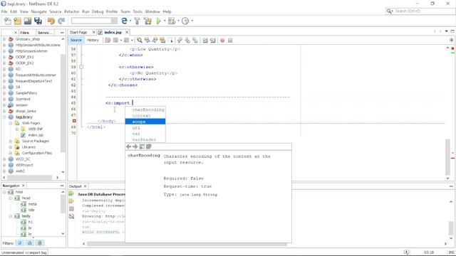
Task: Click the Start Macro Recording red icon
Action: (x=222, y=41)
